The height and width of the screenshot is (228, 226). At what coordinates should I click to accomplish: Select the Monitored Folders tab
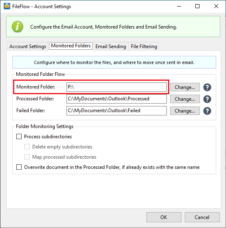pos(71,46)
